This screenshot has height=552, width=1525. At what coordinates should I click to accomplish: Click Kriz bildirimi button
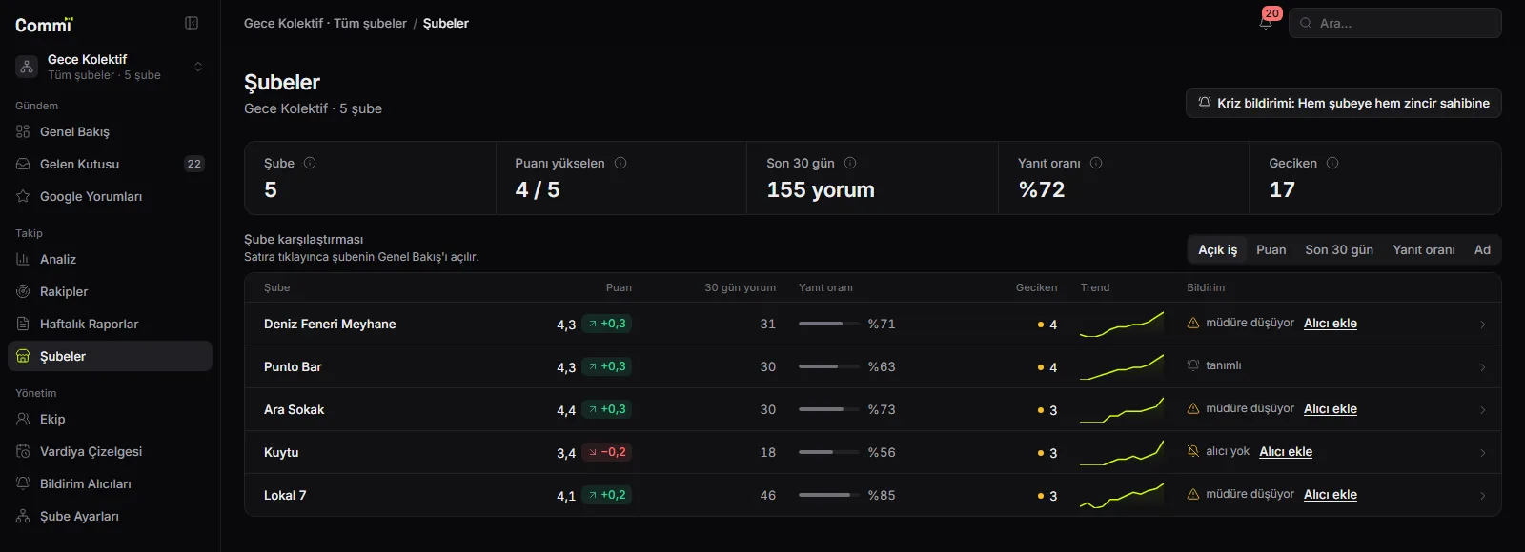pyautogui.click(x=1344, y=103)
